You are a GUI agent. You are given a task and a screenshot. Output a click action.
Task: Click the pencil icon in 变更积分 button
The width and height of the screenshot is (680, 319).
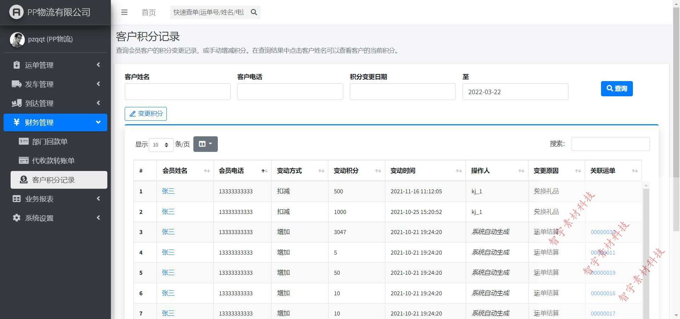tap(132, 114)
